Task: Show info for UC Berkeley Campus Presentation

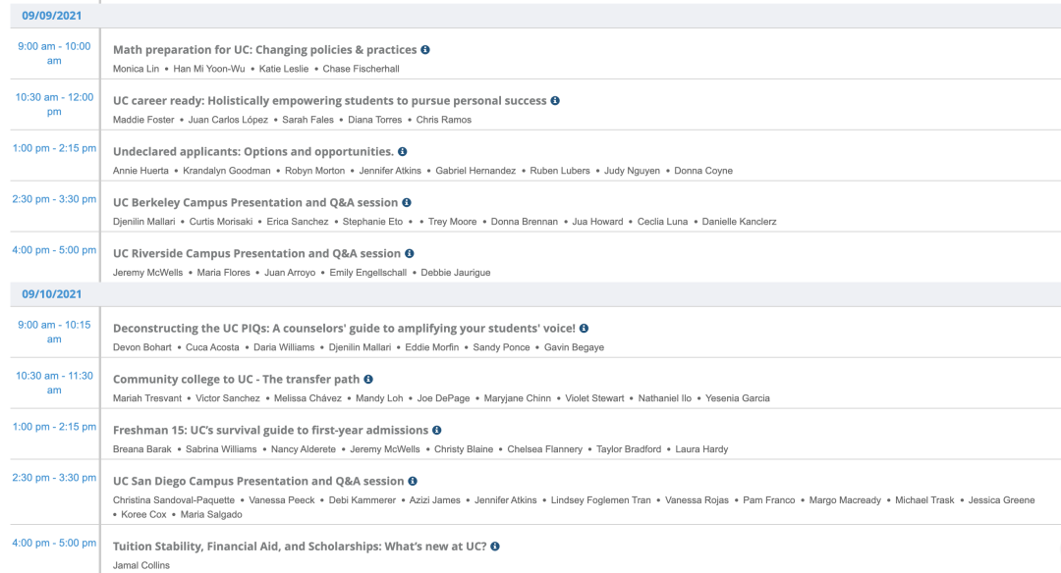Action: pyautogui.click(x=406, y=202)
